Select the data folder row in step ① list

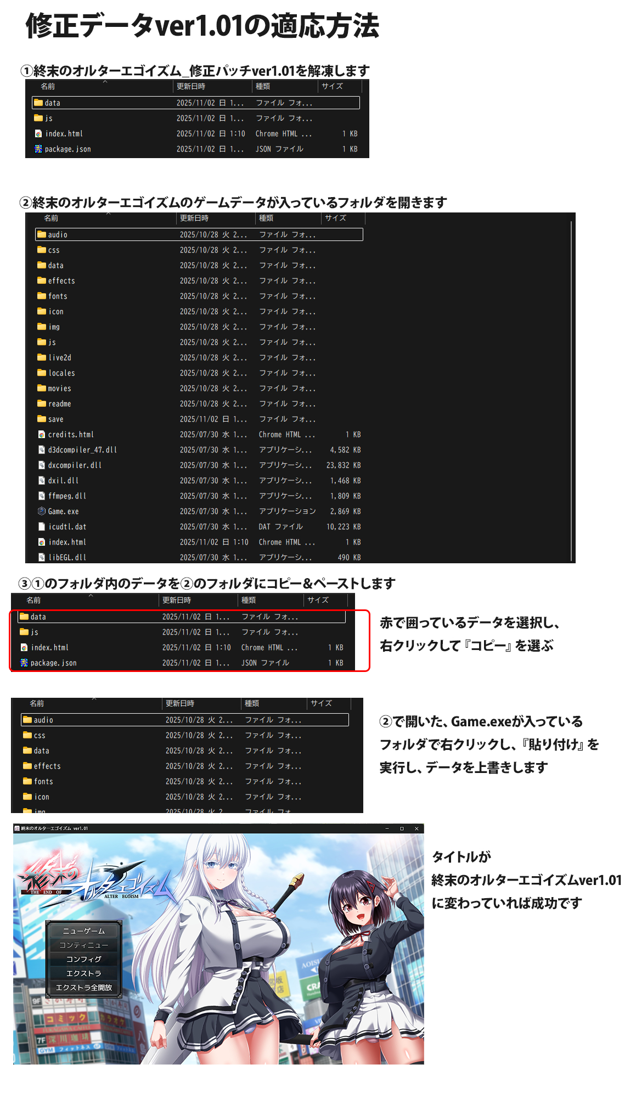(196, 103)
